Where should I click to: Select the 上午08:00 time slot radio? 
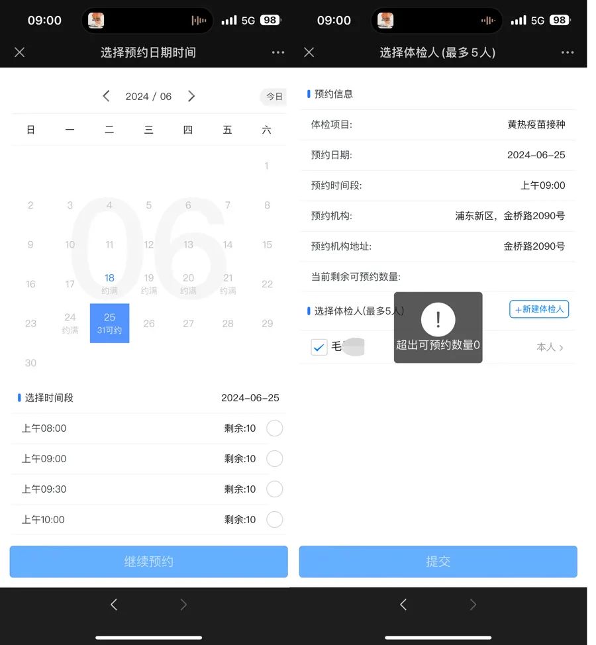[x=274, y=428]
